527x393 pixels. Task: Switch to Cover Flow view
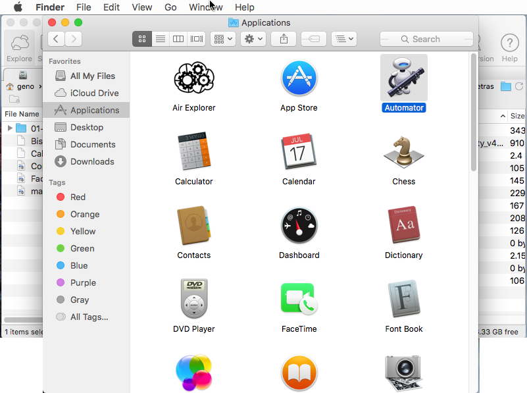pyautogui.click(x=197, y=39)
